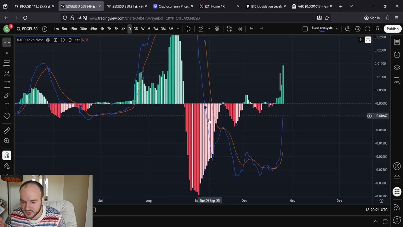Add alert at -0.00467 price plus

[x=369, y=116]
